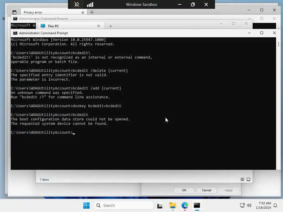
Task: Click the greyed Apply button
Action: [x=229, y=190]
